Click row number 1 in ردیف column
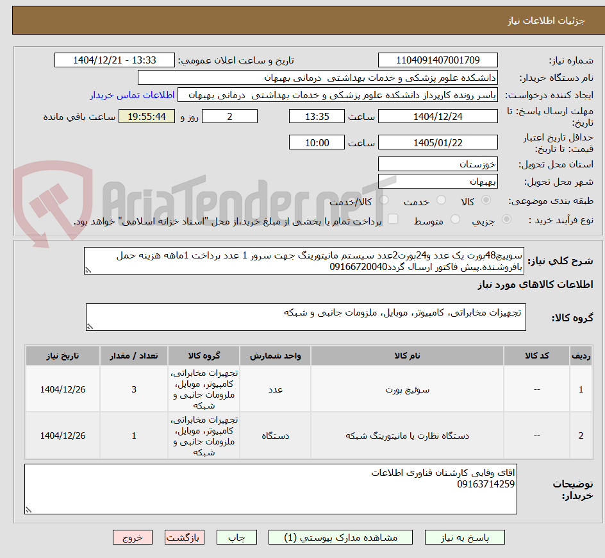The image size is (605, 558). coord(581,389)
